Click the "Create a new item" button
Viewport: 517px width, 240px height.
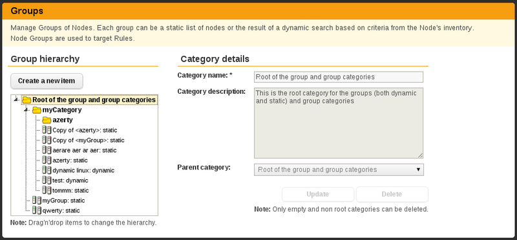47,81
